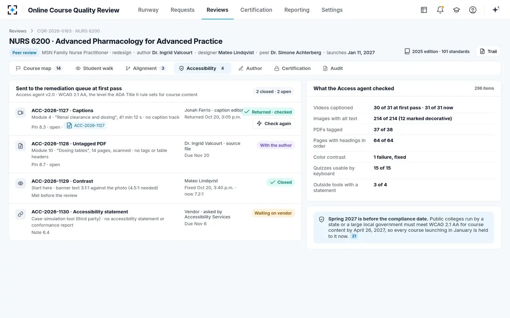Image resolution: width=510 pixels, height=318 pixels.
Task: Click the link icon for Accessibility statement
Action: [21, 214]
